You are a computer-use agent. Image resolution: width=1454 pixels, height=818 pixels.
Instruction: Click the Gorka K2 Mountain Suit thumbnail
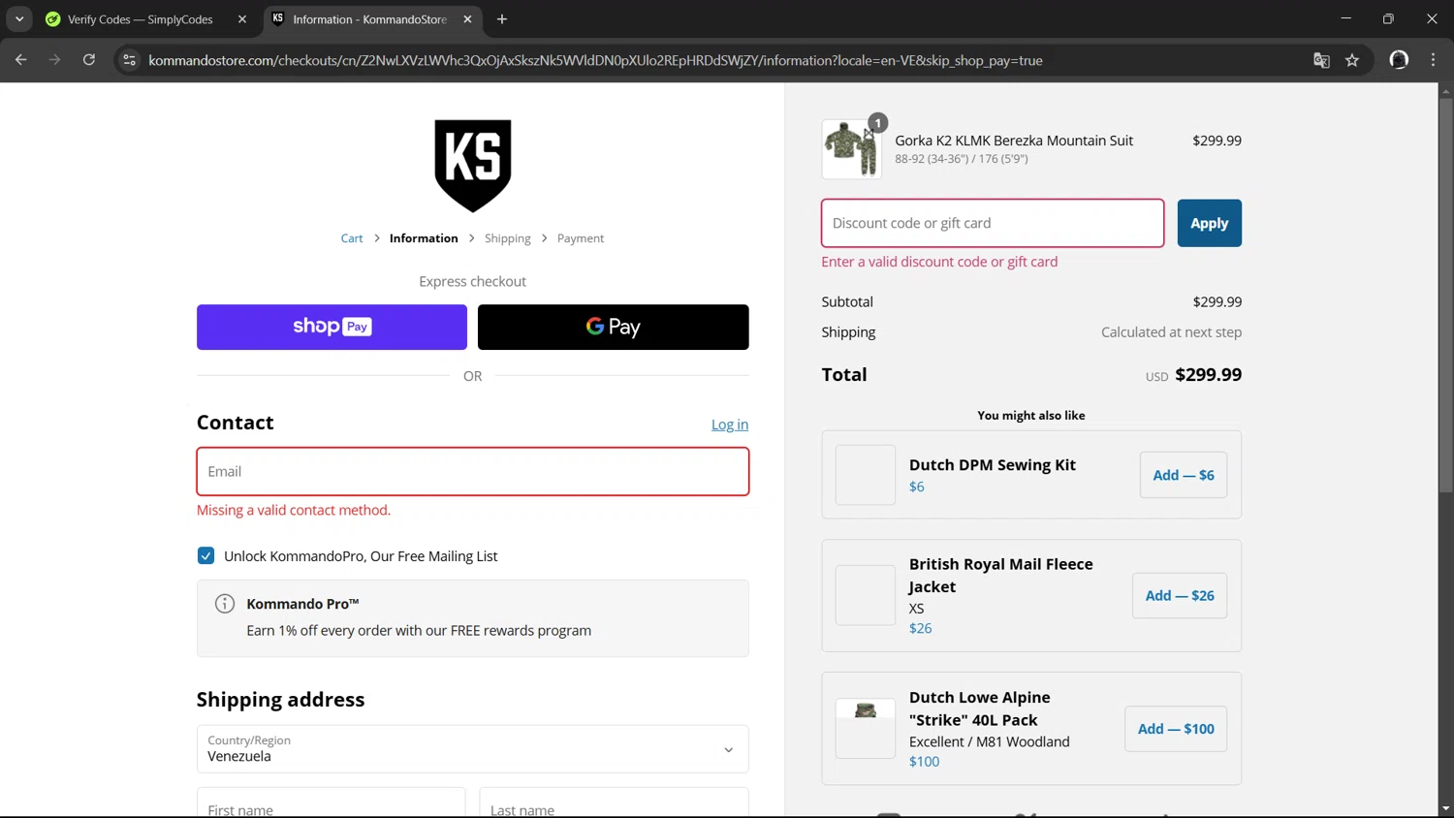[851, 149]
